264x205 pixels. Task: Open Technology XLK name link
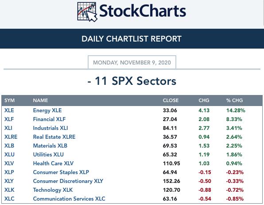click(53, 190)
